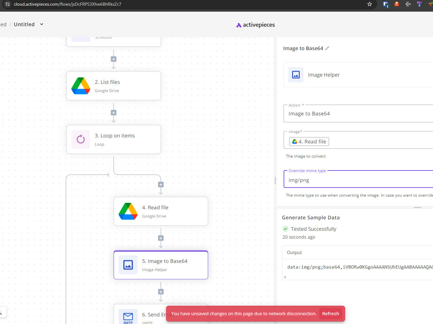The image size is (433, 324).
Task: Click the '20 seconds ago' timestamp
Action: point(299,237)
